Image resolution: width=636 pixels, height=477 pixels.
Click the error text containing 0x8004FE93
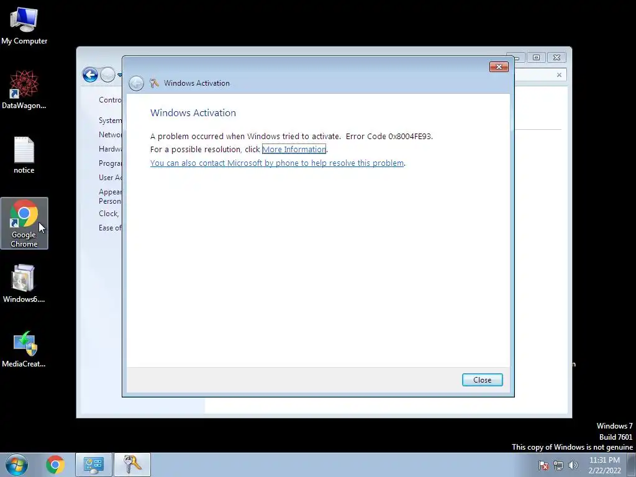291,136
